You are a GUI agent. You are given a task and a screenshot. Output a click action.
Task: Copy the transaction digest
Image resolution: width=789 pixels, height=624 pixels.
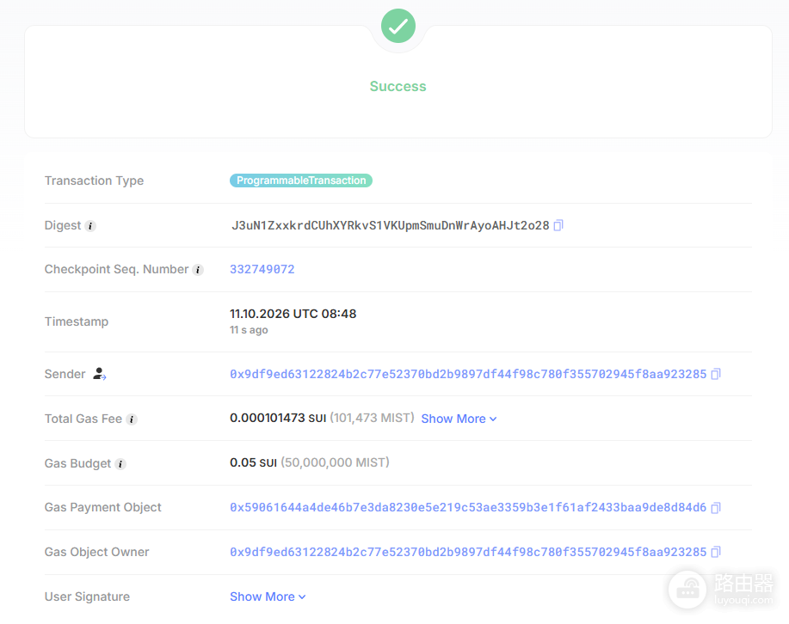tap(558, 225)
